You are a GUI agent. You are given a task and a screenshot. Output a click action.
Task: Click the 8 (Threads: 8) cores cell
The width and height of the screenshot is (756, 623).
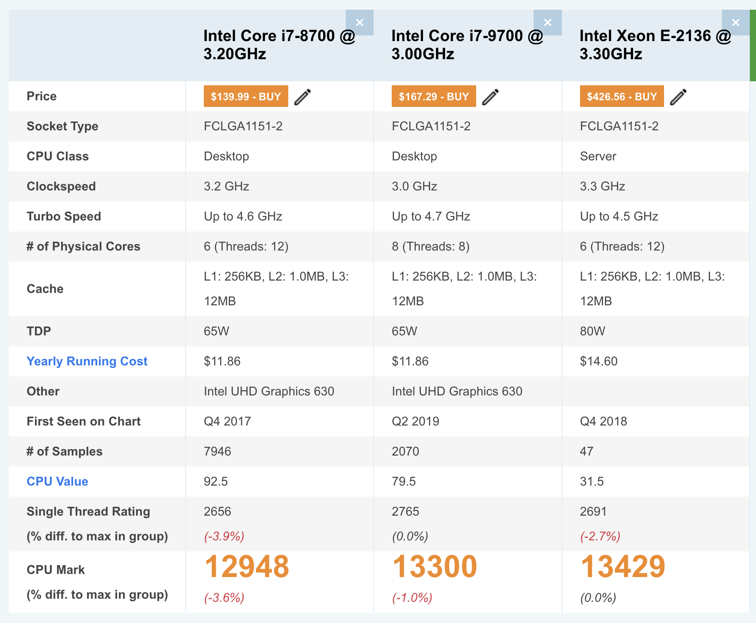pos(431,246)
